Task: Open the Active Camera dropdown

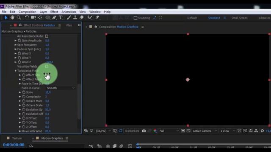Action: [205, 131]
